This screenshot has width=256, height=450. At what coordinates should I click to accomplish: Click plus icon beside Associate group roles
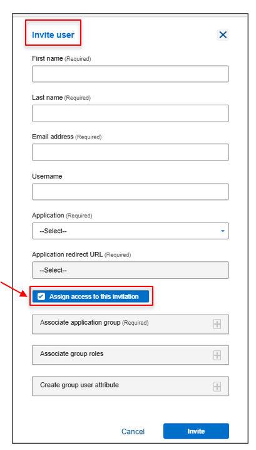click(x=217, y=355)
